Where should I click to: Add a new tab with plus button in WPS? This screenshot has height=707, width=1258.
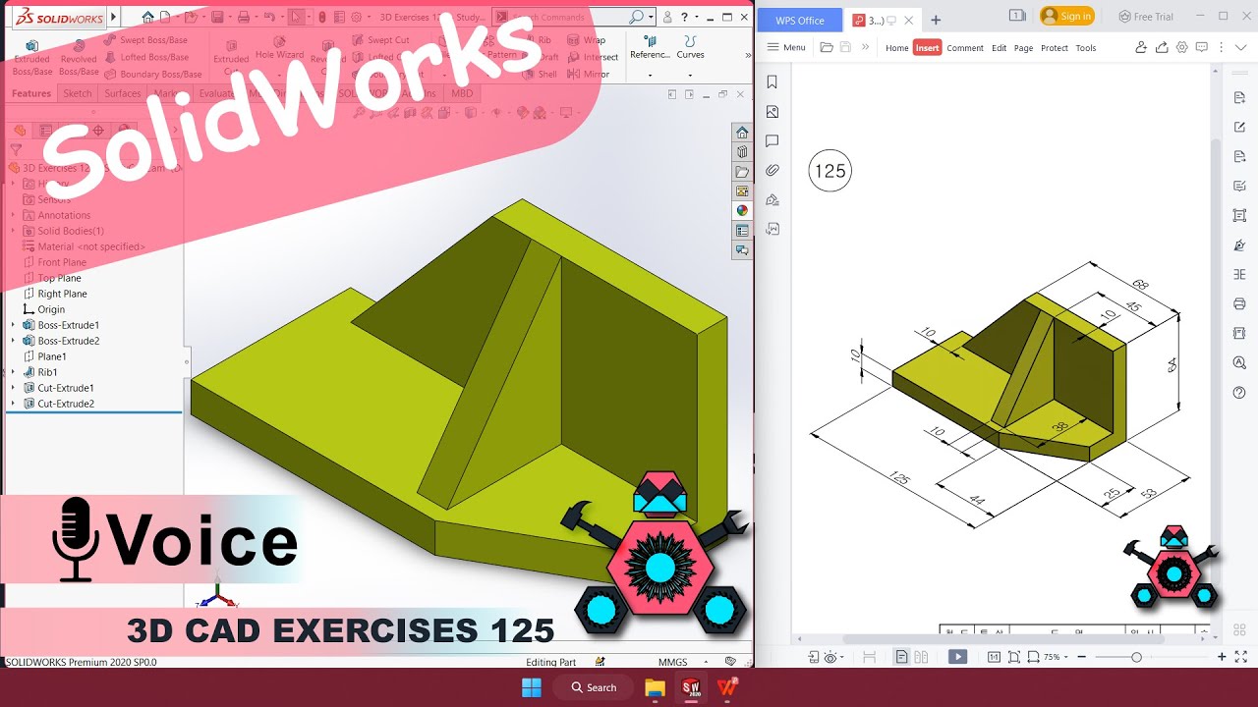coord(936,20)
